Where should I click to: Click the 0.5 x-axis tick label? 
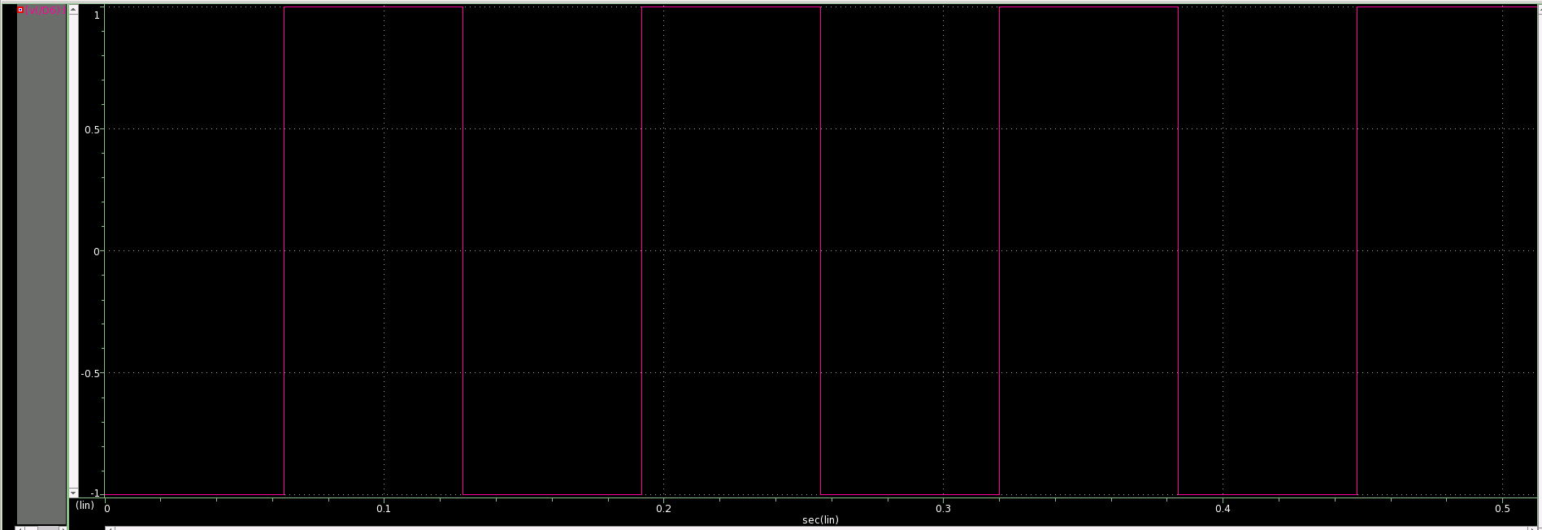point(1502,509)
